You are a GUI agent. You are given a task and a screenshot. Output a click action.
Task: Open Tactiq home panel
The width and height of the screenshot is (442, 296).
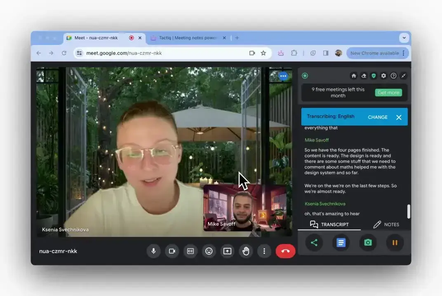pyautogui.click(x=354, y=76)
